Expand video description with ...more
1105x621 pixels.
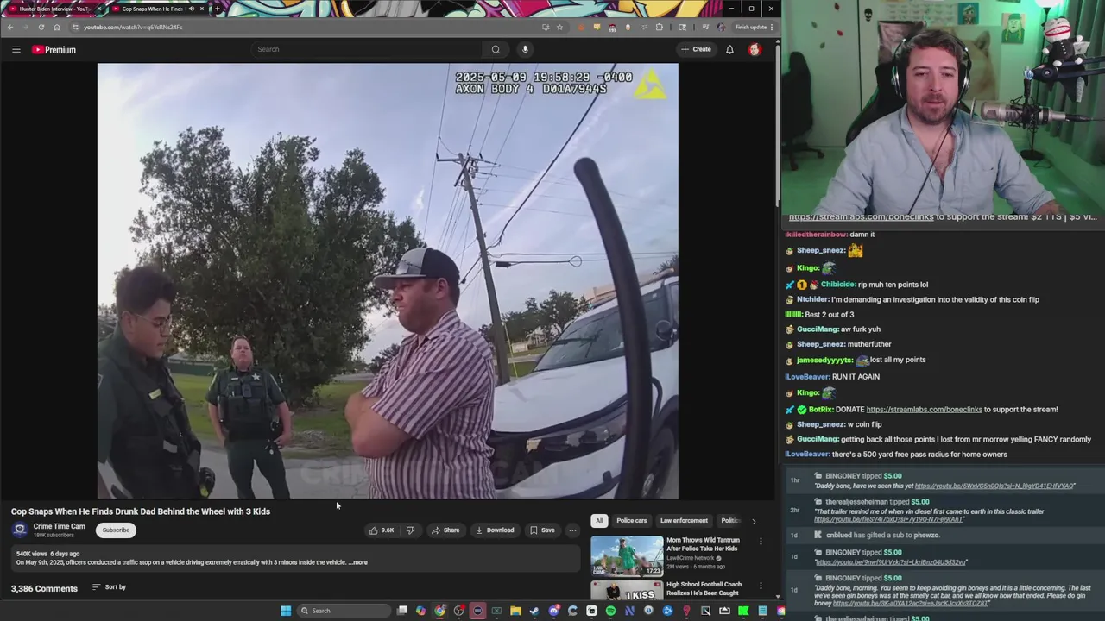(358, 562)
